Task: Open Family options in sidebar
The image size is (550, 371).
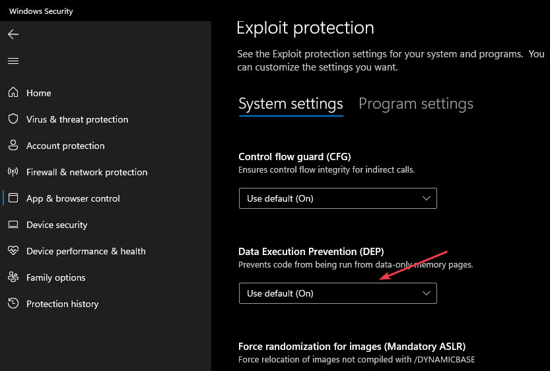Action: coord(55,277)
